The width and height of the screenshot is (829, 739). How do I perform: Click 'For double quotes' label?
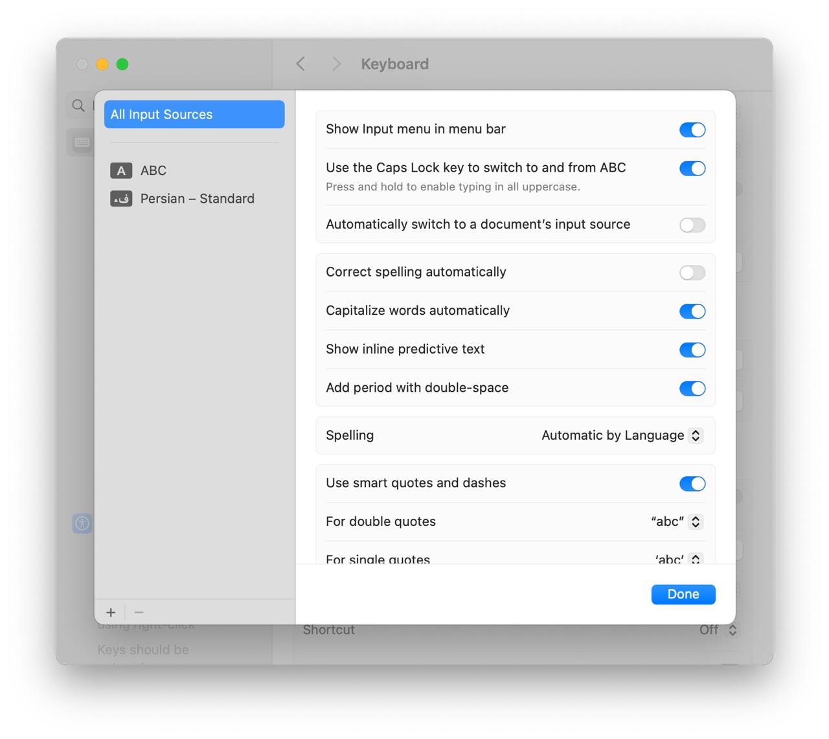point(381,521)
